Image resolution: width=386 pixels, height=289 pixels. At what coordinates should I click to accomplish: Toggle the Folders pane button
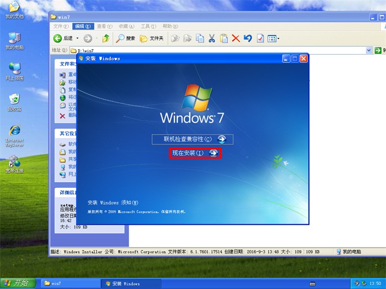152,39
